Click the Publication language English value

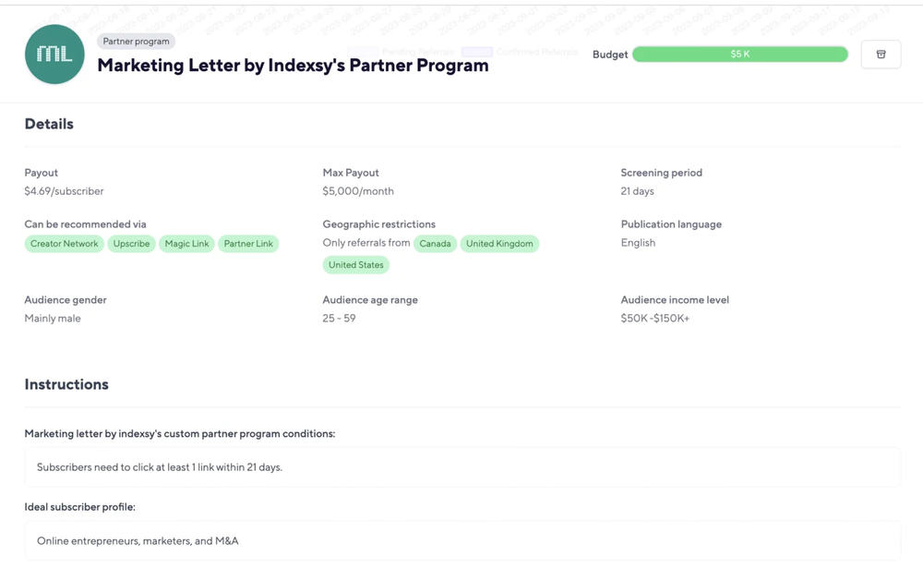638,243
